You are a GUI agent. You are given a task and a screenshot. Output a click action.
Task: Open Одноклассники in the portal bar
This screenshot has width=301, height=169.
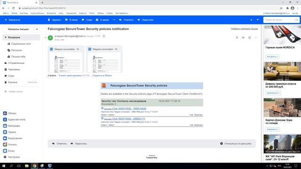(37, 13)
